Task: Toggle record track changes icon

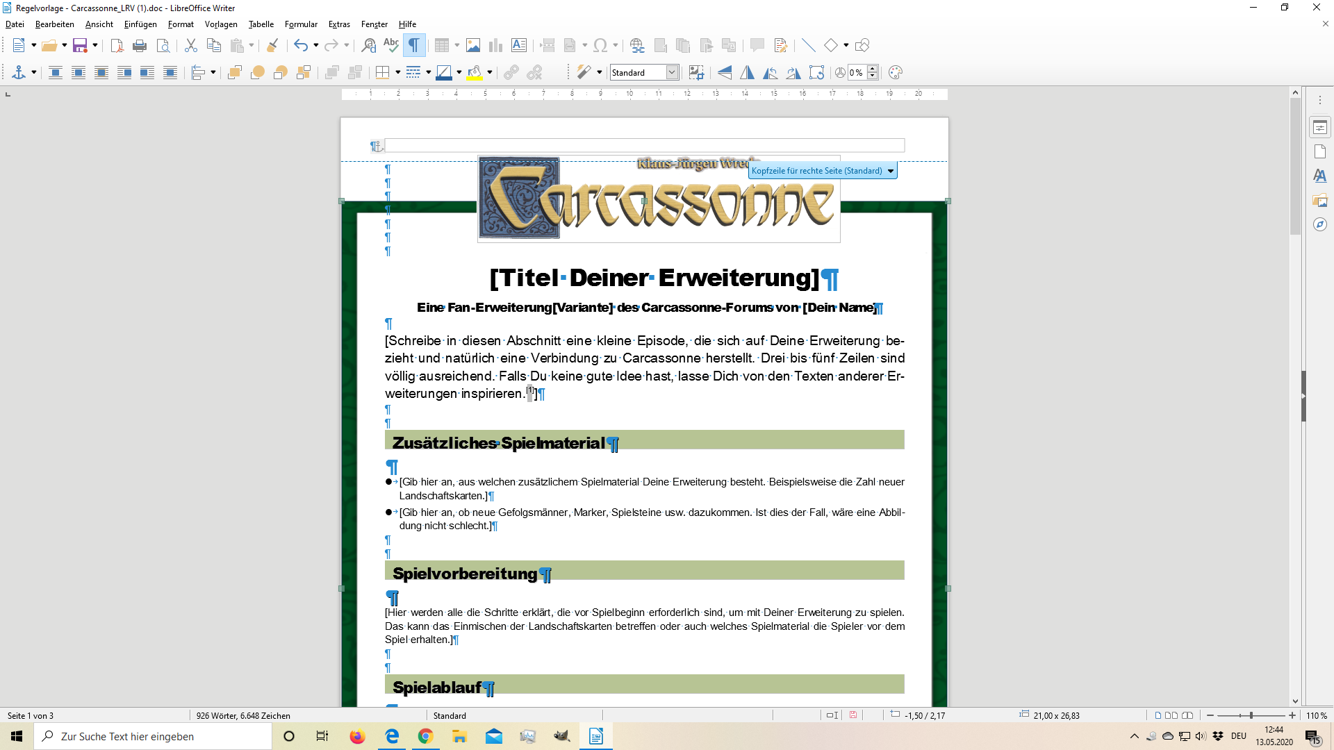Action: click(x=781, y=46)
